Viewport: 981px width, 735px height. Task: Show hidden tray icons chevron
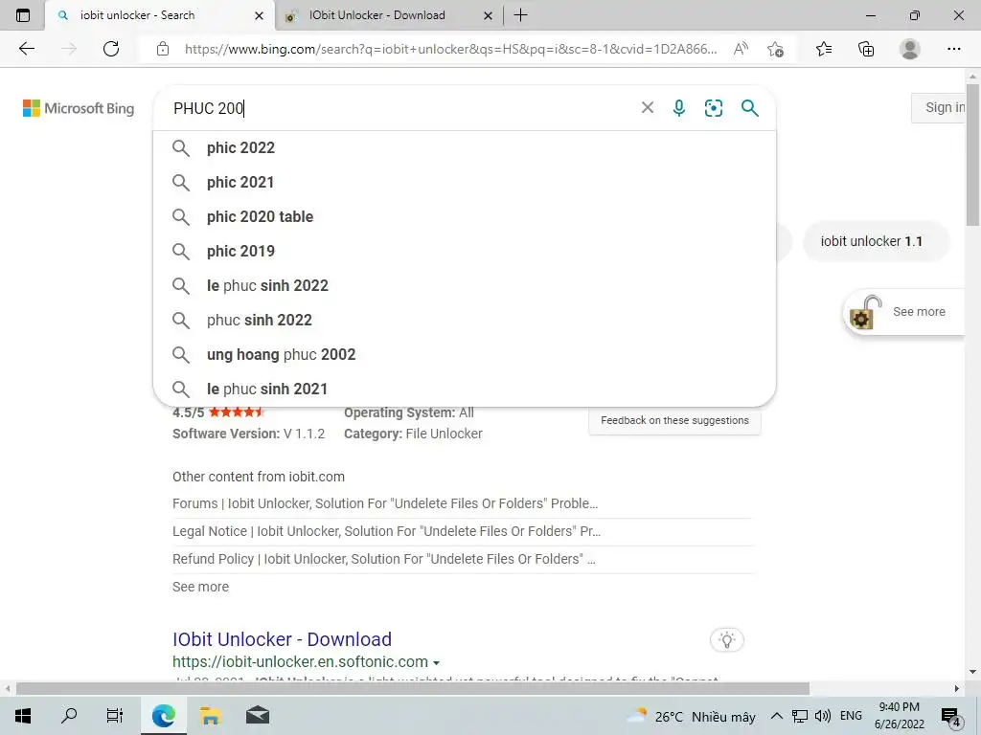point(776,716)
